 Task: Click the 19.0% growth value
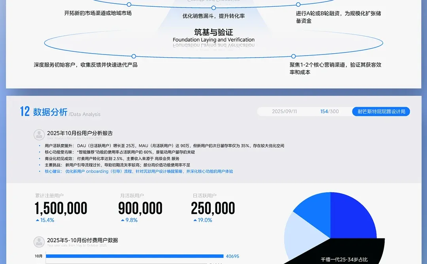pyautogui.click(x=205, y=220)
